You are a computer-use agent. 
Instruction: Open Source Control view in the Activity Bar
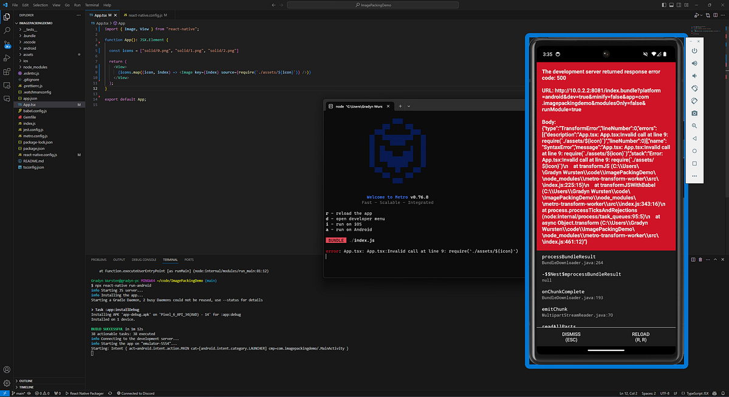[7, 42]
